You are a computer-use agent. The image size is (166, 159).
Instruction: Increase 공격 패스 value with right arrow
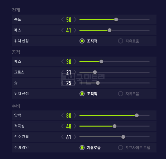[x=75, y=62]
